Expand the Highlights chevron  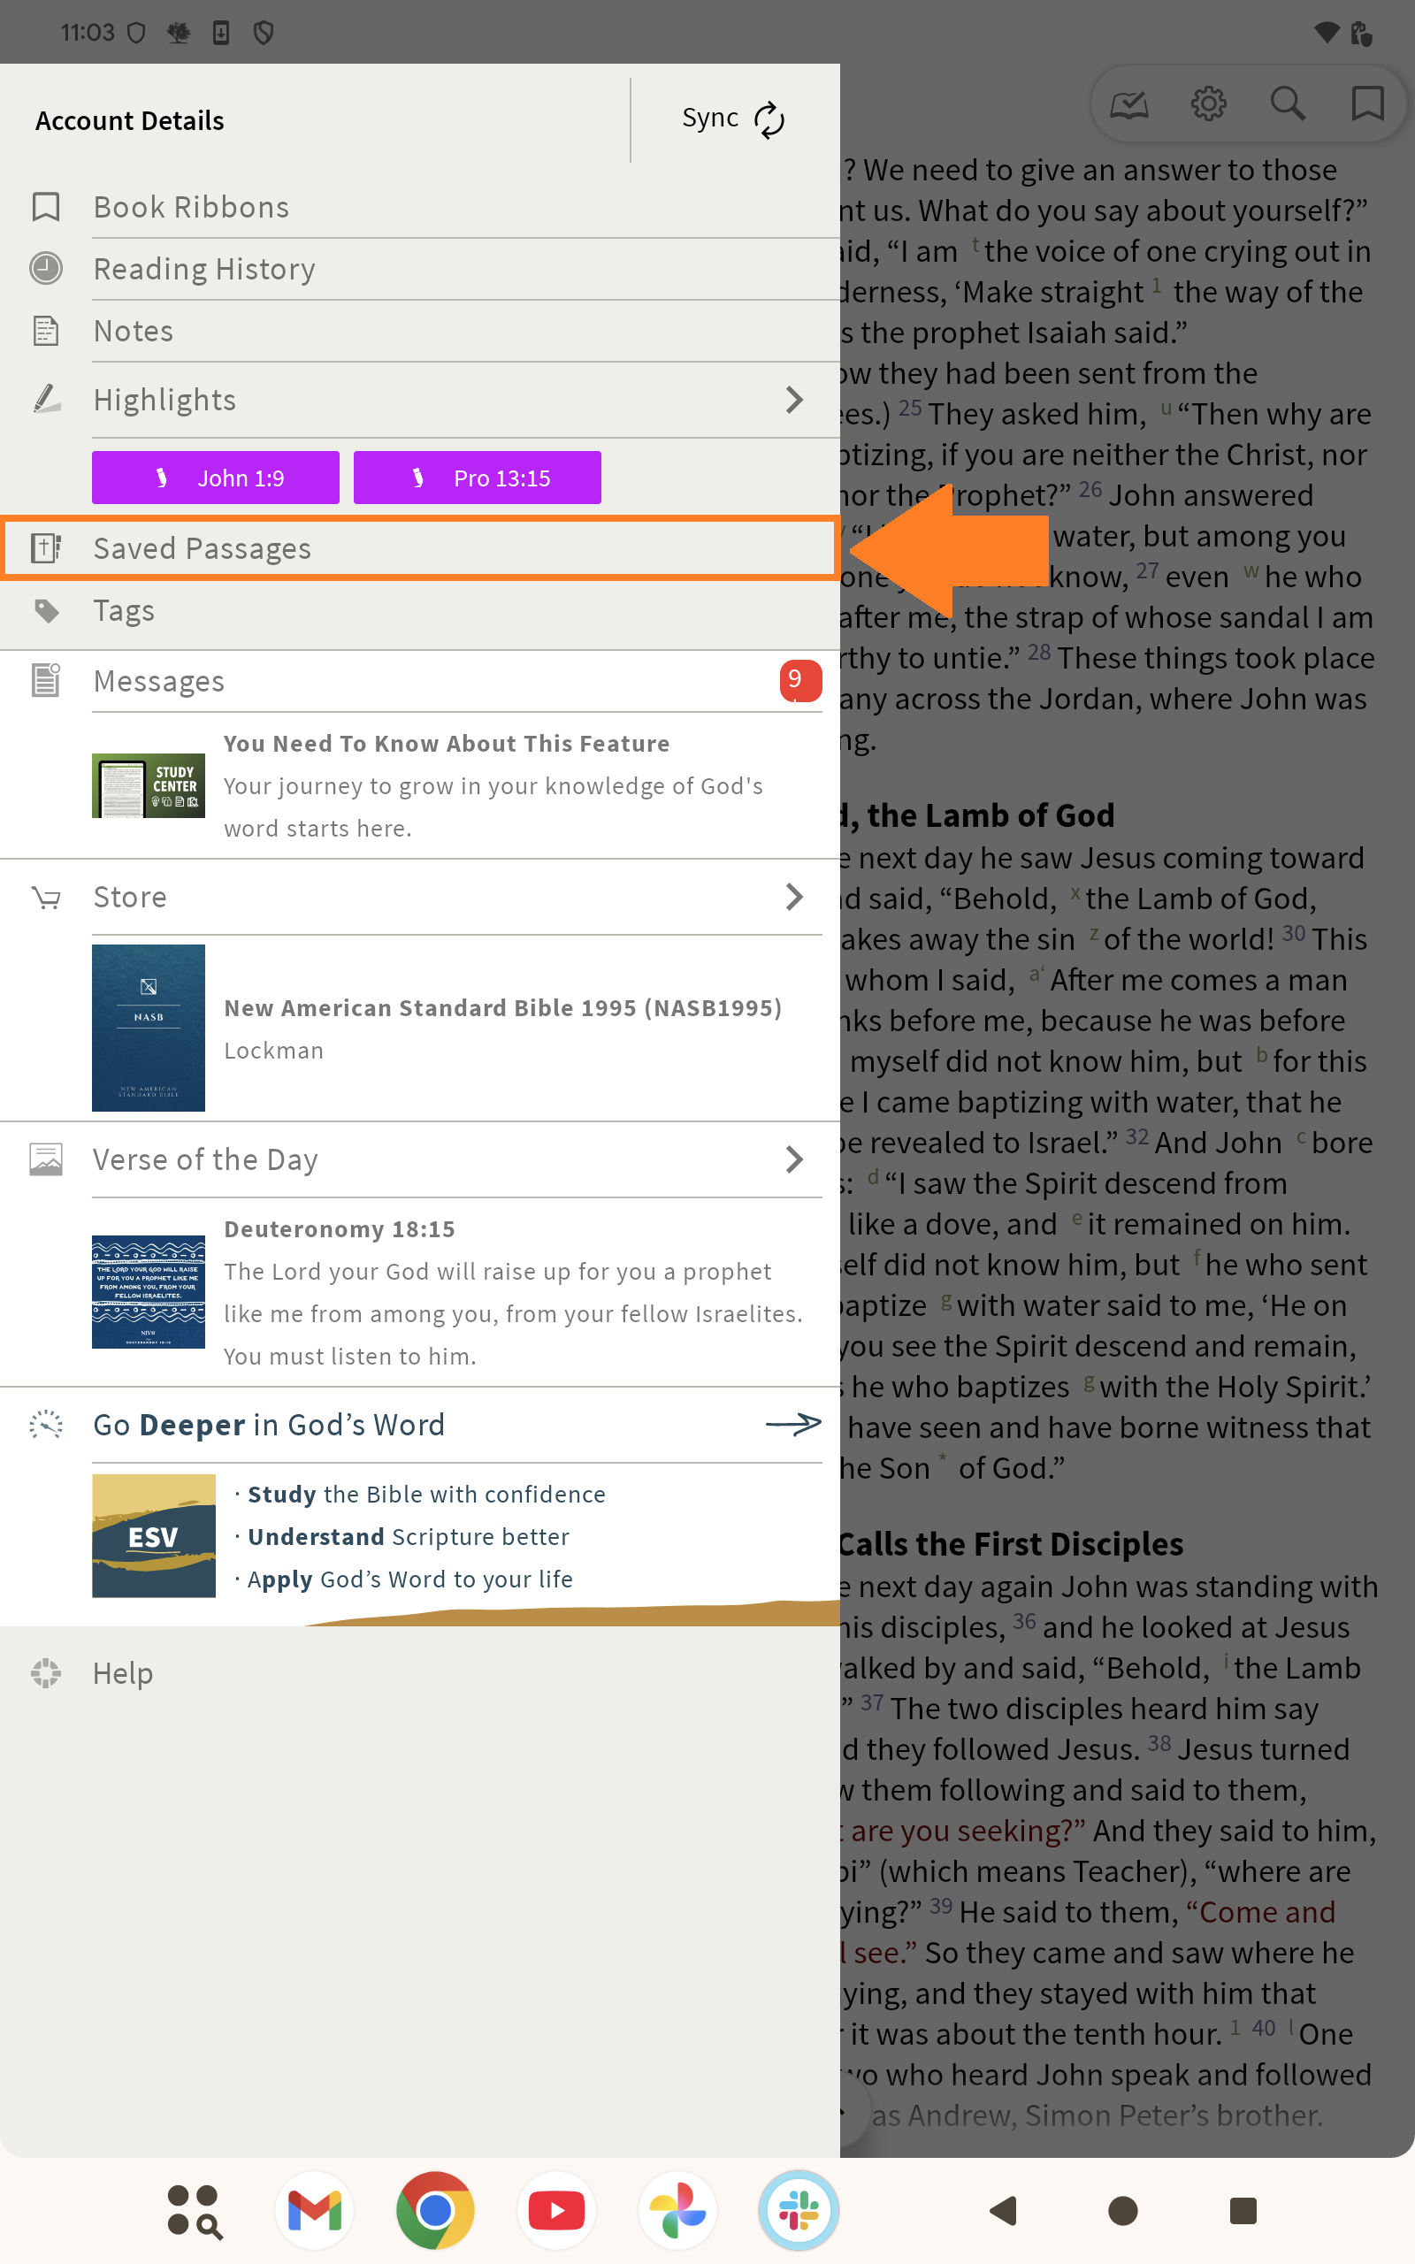click(793, 400)
